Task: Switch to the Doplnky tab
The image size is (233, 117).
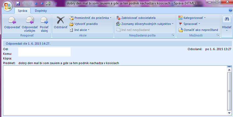Action: [41, 11]
